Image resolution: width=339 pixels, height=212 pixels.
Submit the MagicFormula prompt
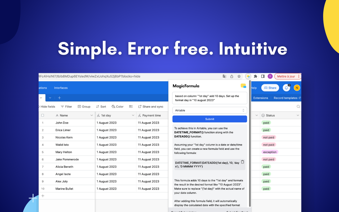(x=210, y=119)
